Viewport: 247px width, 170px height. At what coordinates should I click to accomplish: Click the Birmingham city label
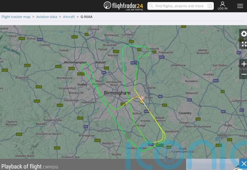(117, 93)
